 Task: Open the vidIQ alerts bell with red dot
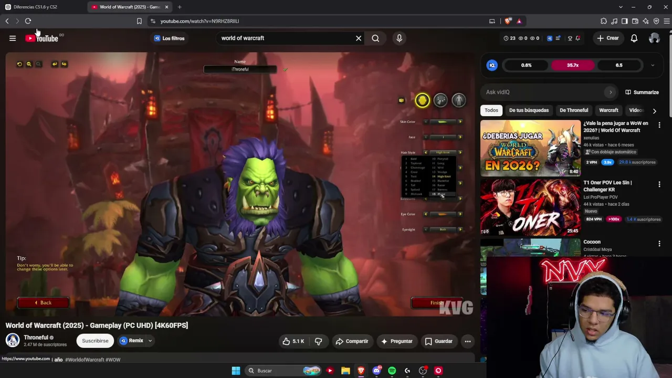577,38
